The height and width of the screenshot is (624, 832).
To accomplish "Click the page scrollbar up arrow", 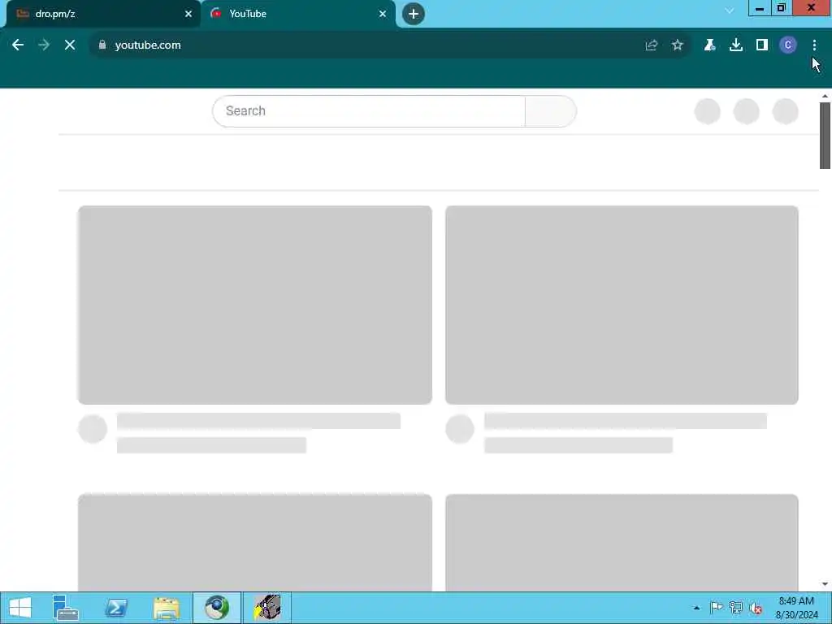I will pos(825,96).
